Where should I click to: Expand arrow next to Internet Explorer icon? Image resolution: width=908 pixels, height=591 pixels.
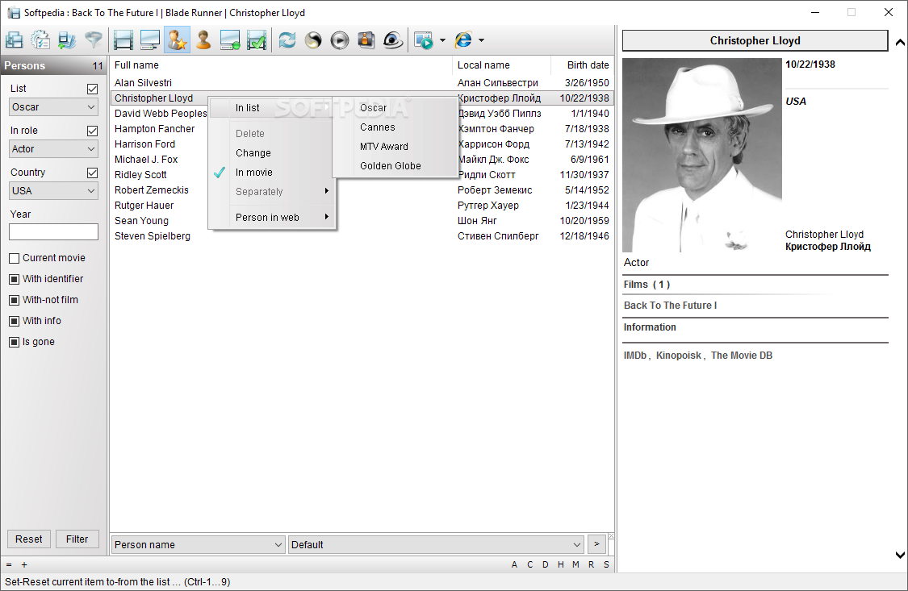pyautogui.click(x=481, y=40)
